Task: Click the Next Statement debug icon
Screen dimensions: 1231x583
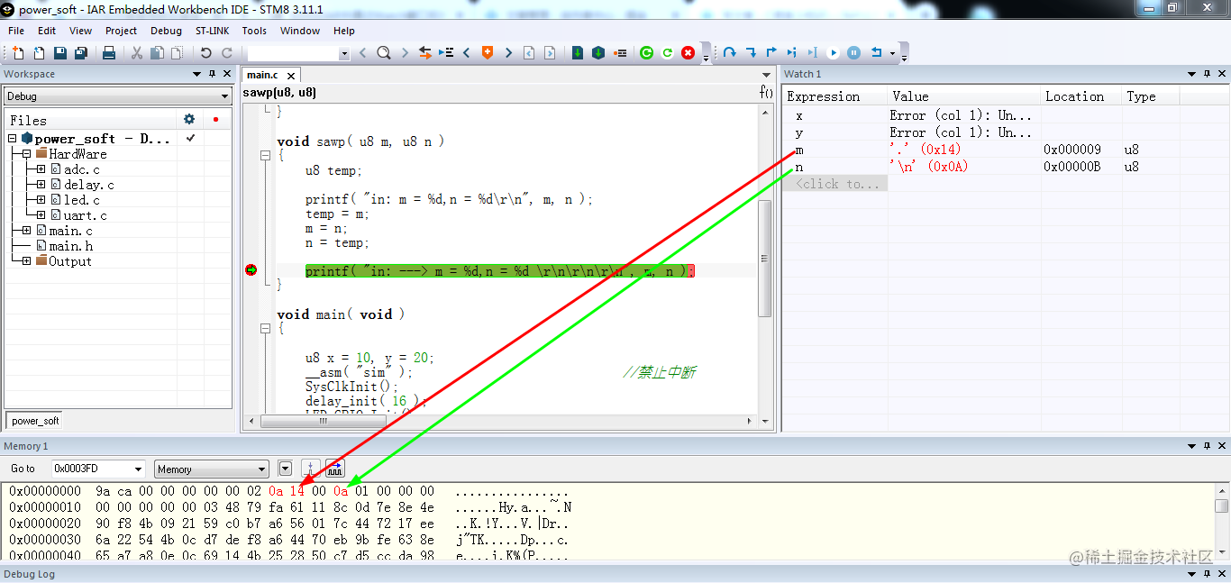Action: [792, 53]
